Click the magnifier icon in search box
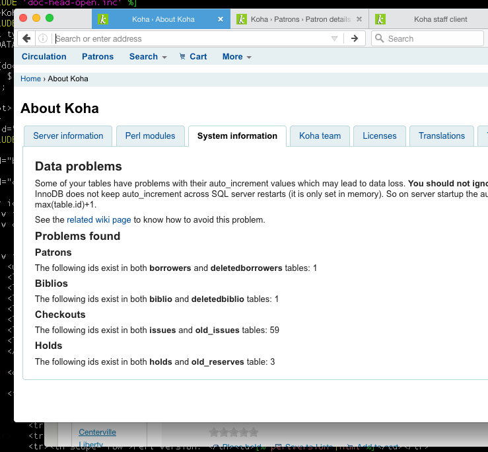The height and width of the screenshot is (452, 488). pos(380,38)
